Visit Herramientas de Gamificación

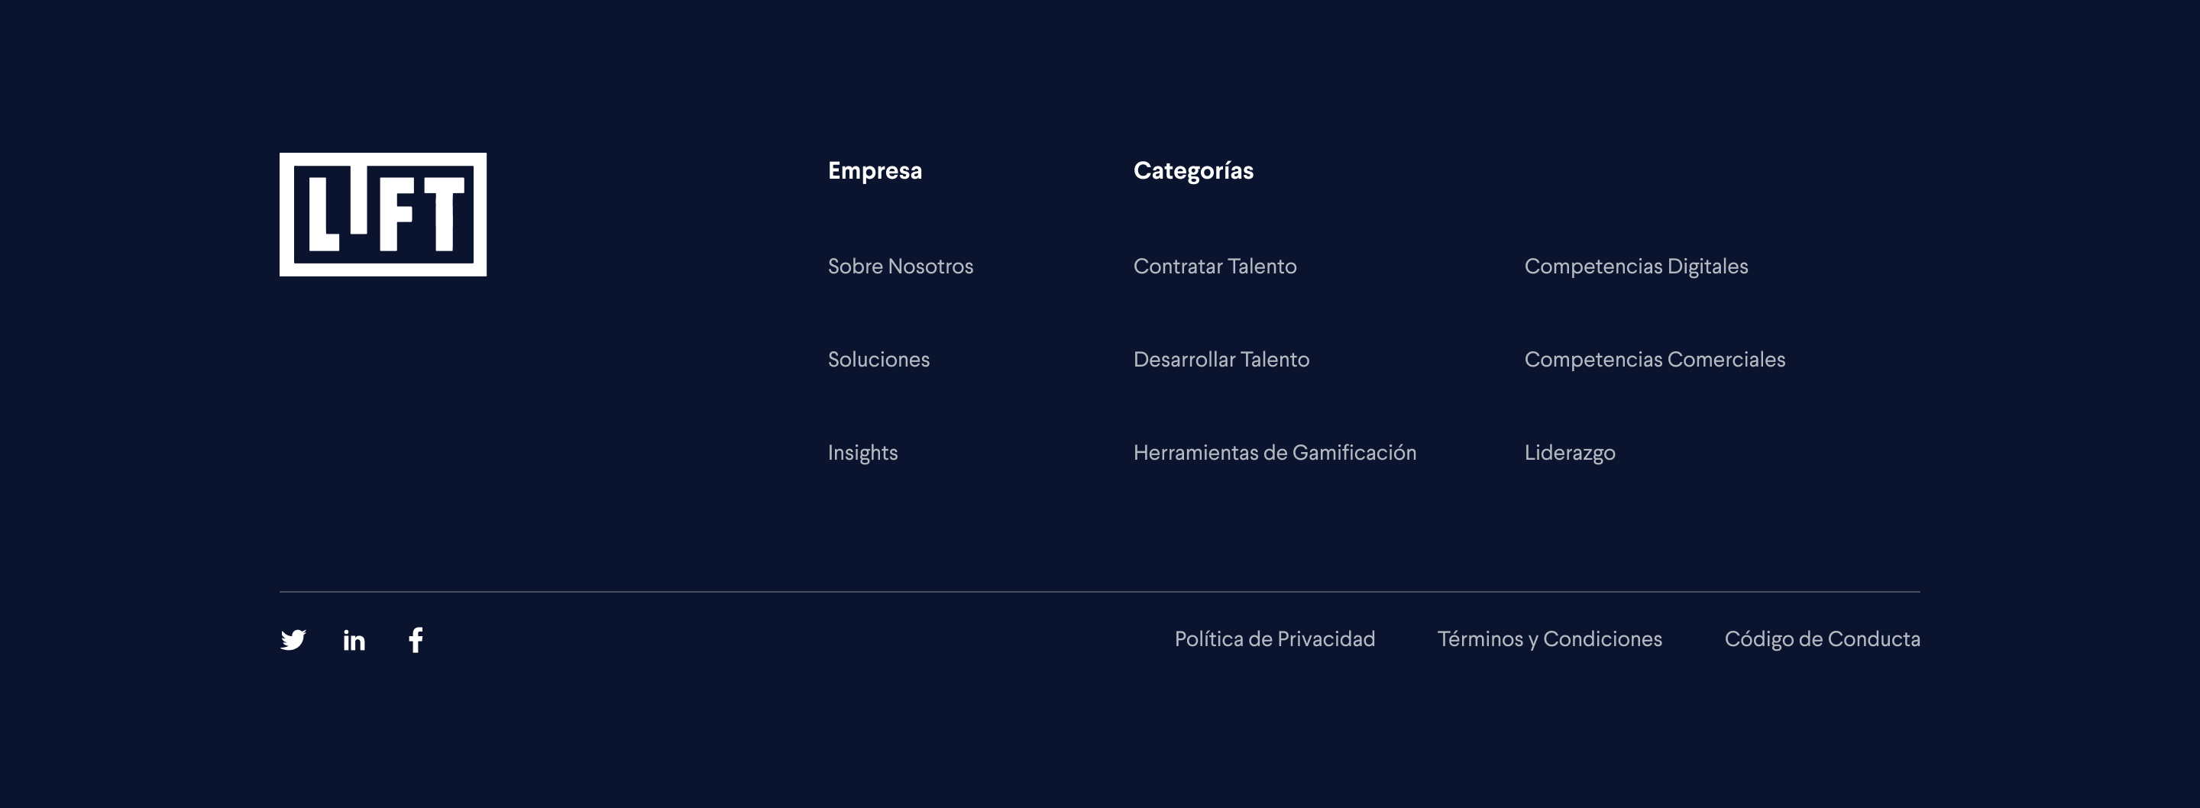(x=1275, y=453)
